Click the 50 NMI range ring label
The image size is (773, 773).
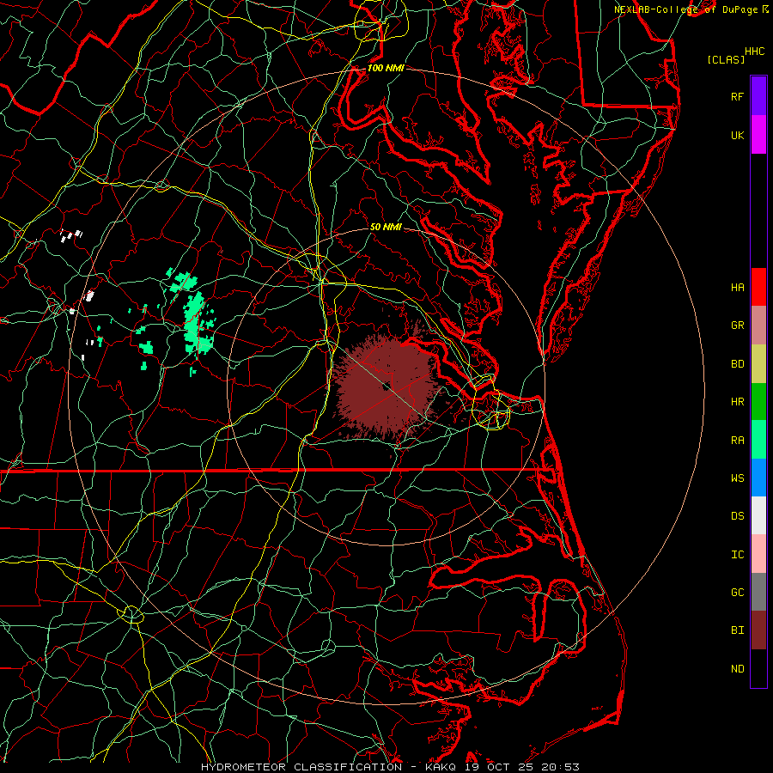[x=386, y=227]
